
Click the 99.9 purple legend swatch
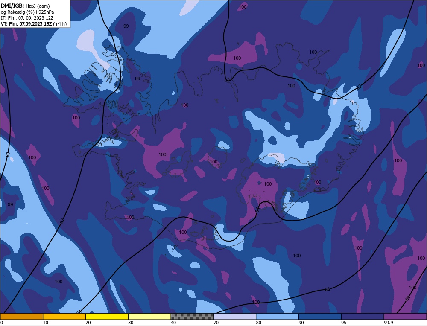point(405,317)
